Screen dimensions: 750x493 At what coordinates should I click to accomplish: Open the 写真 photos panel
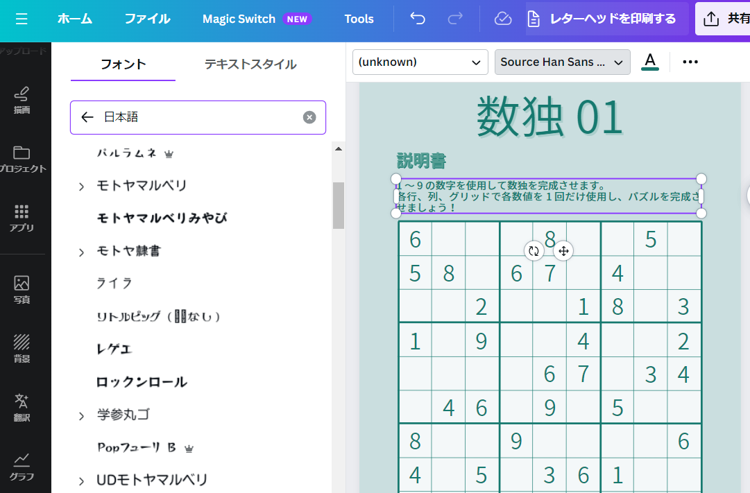[x=22, y=290]
